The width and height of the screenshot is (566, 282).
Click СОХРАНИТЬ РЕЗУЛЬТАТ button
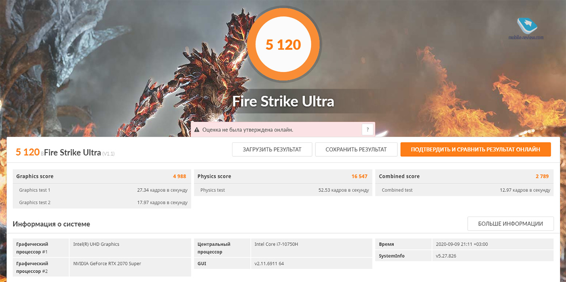point(356,149)
